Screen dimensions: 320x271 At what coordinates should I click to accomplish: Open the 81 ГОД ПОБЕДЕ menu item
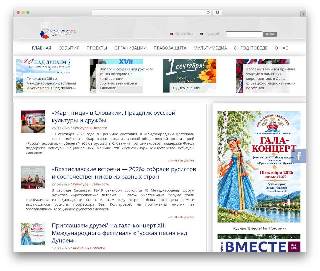tap(251, 48)
